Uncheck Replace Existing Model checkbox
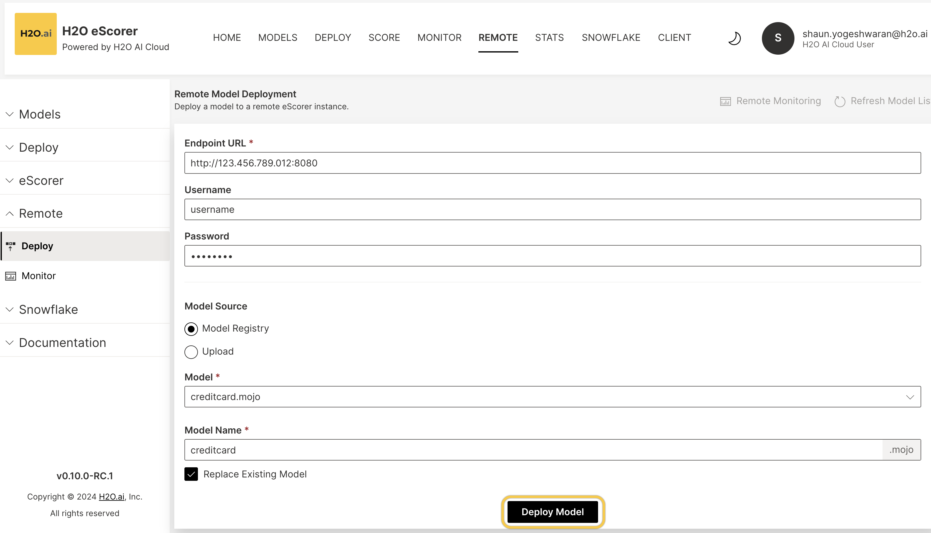 (191, 474)
